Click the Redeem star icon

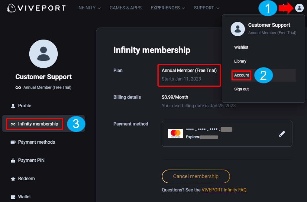(x=13, y=179)
